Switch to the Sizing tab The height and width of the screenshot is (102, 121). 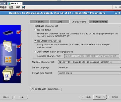pyautogui.click(x=59, y=22)
